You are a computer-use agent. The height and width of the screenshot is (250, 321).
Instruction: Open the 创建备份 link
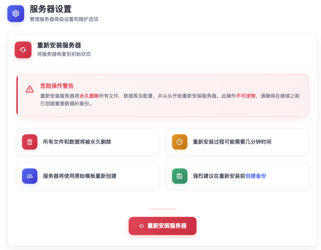click(256, 176)
